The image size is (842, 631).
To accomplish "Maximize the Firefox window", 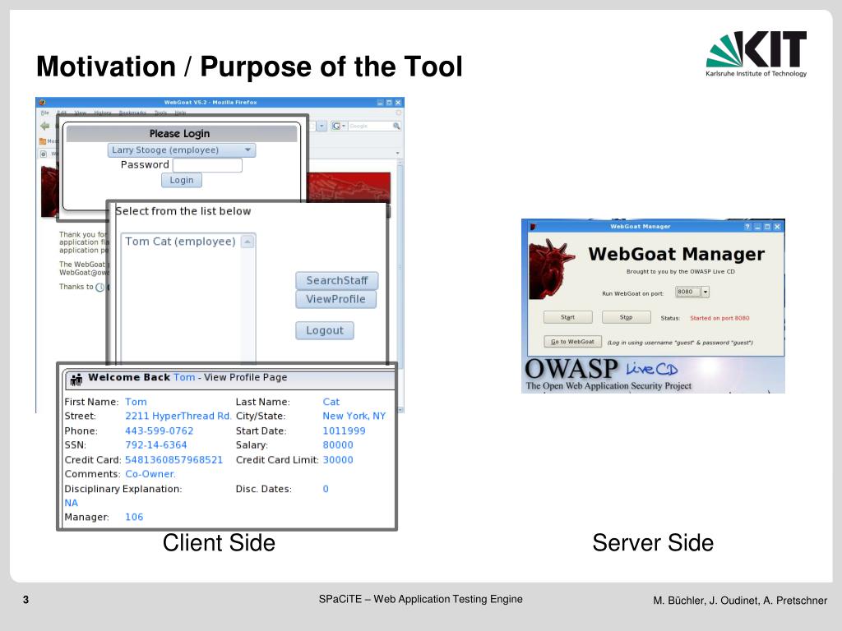I will pyautogui.click(x=389, y=103).
